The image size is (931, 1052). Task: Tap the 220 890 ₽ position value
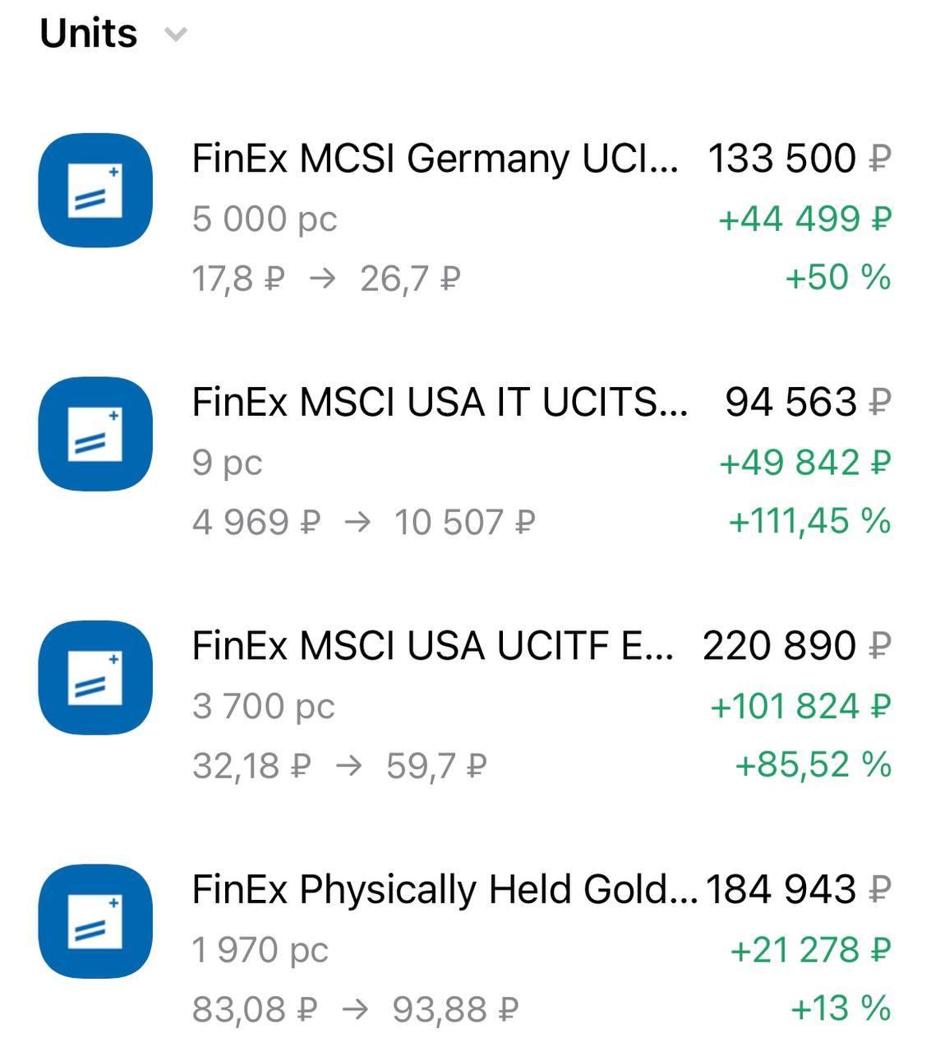pyautogui.click(x=796, y=646)
